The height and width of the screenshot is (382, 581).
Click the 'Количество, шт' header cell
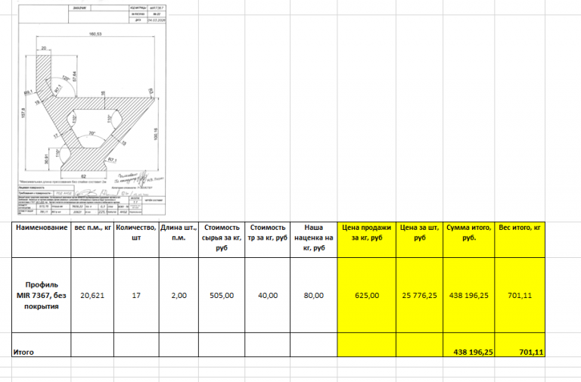tap(136, 240)
